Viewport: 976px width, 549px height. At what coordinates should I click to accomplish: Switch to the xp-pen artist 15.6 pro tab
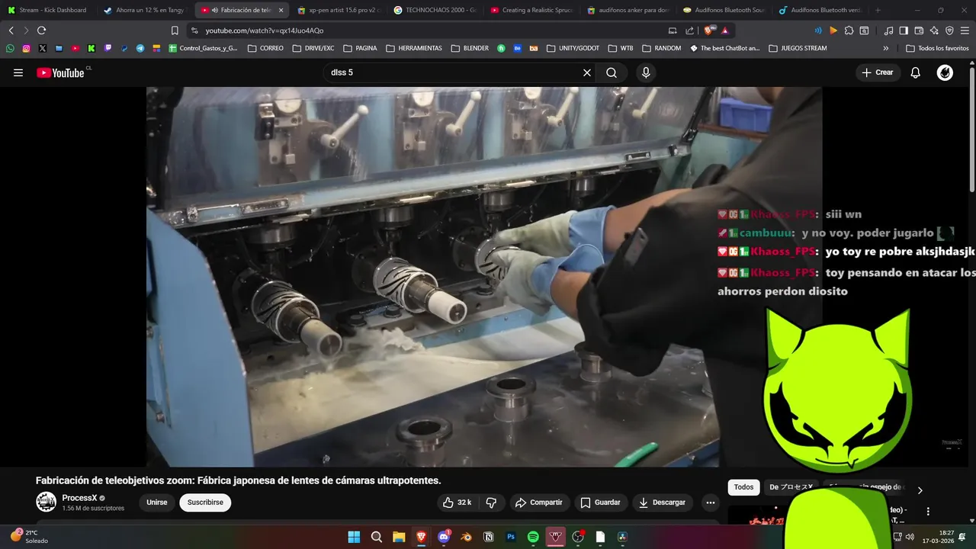point(338,10)
